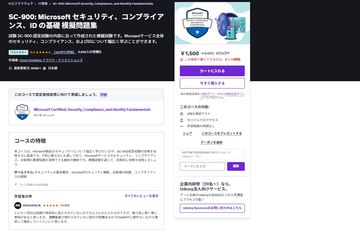
Task: Click the globe icon next to 日本語
Action: pos(44,68)
